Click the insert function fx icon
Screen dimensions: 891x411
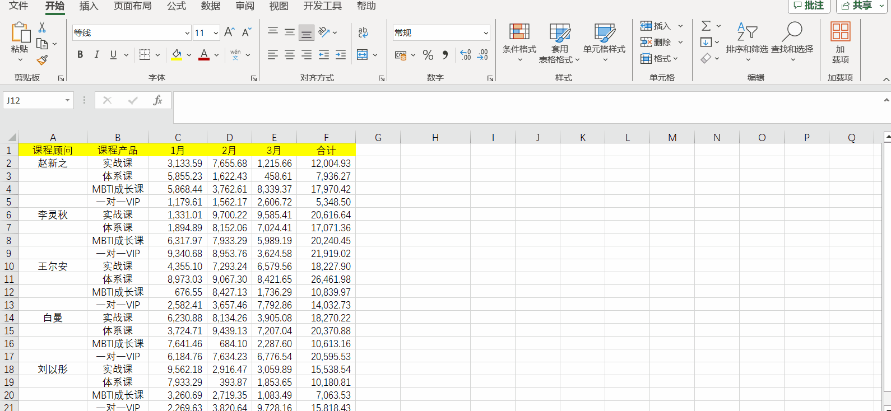pos(157,100)
